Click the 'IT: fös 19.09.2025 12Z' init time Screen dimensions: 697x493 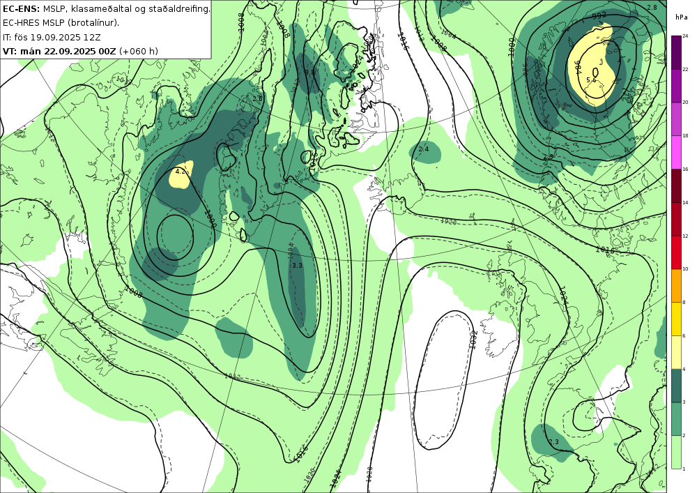(x=52, y=37)
